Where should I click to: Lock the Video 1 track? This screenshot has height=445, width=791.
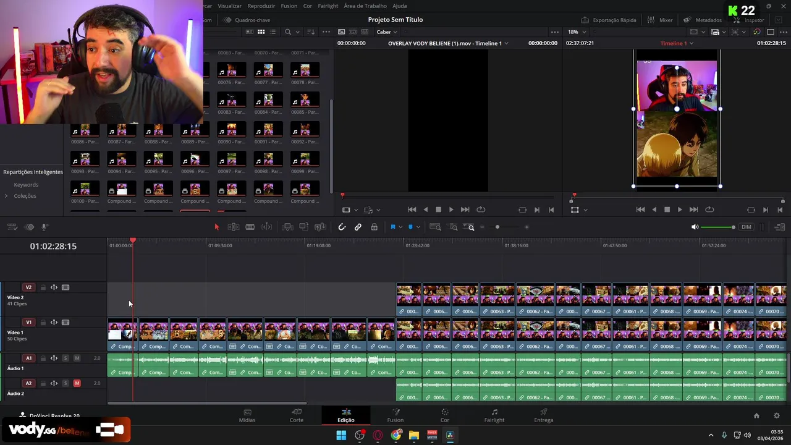[x=43, y=322]
